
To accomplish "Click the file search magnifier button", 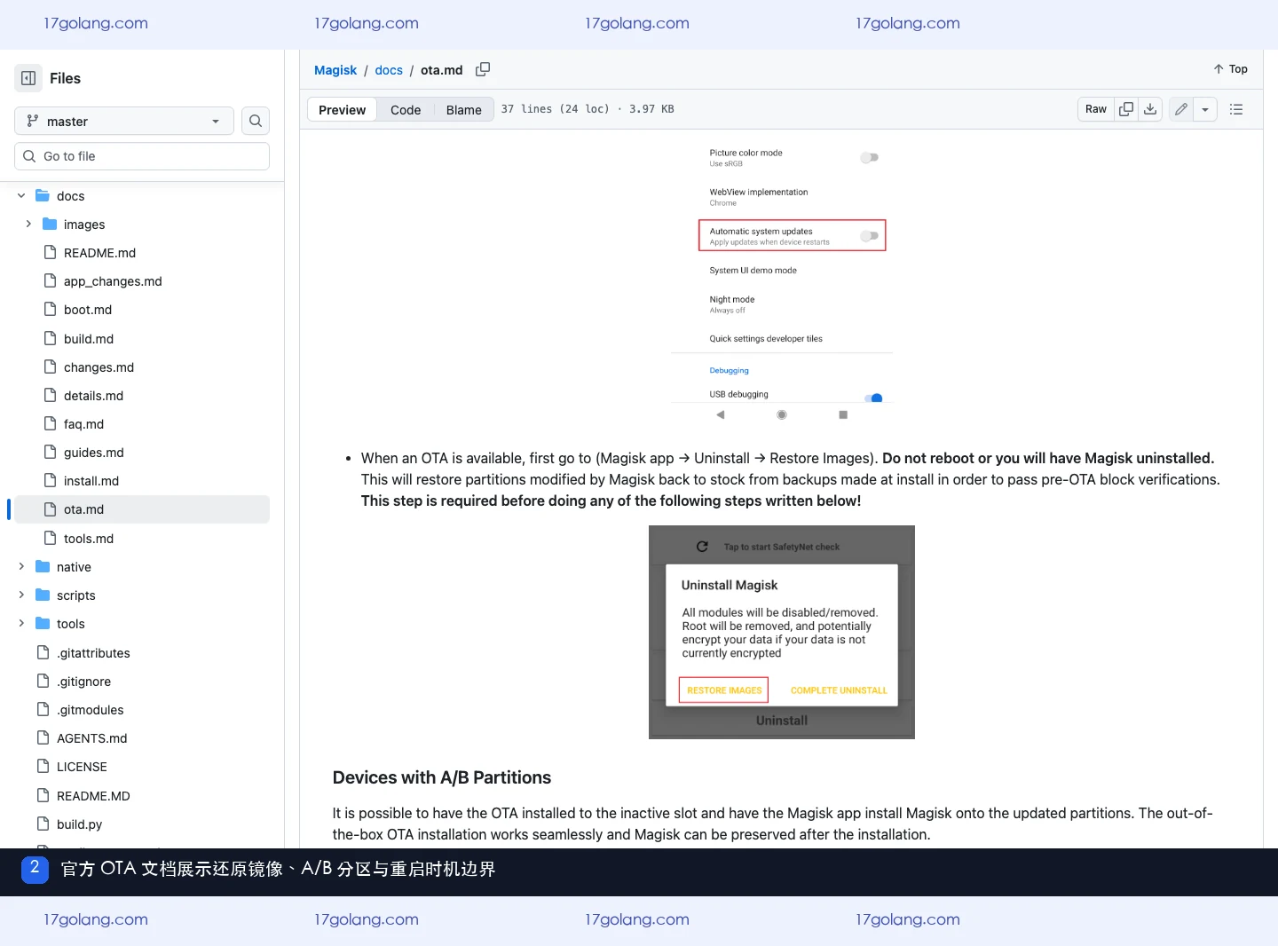I will click(256, 121).
